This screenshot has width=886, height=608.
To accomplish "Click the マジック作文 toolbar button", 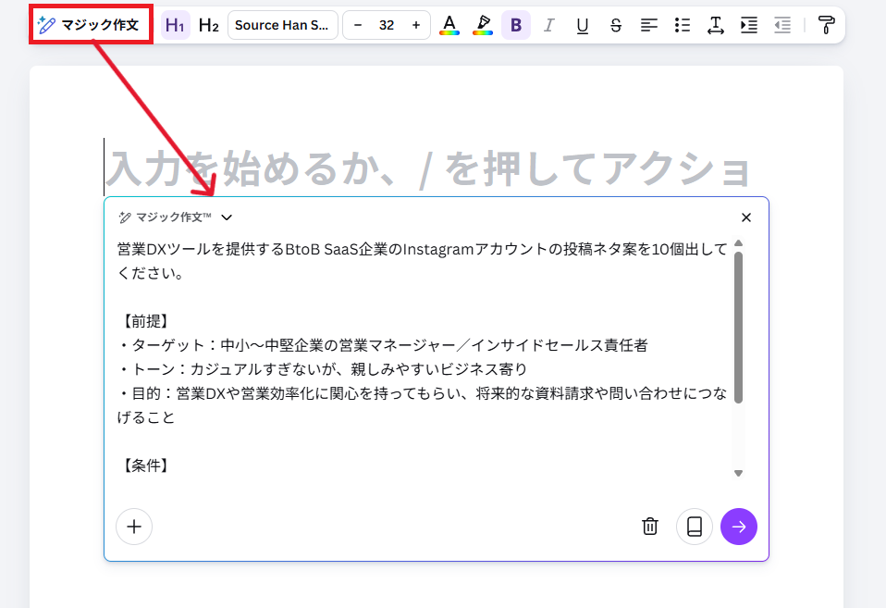I will [91, 25].
